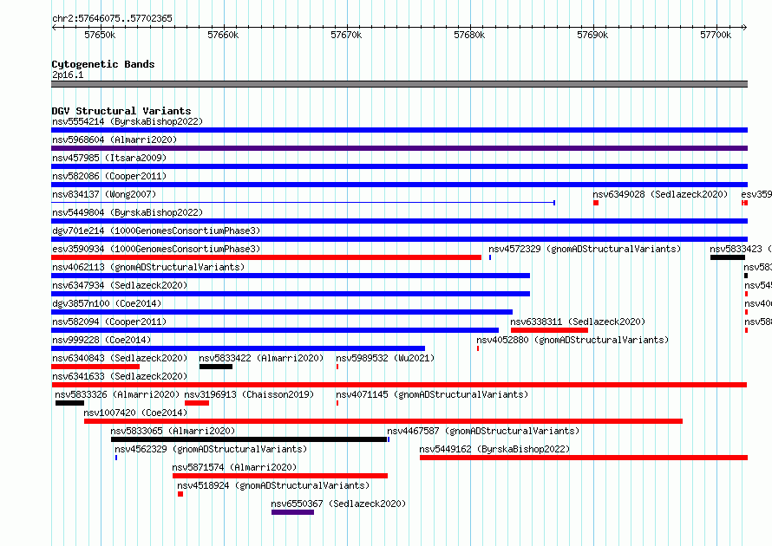The width and height of the screenshot is (772, 546).
Task: Click the esv3590934 (1000GenomesConsortiumPhase3) label
Action: coord(156,249)
